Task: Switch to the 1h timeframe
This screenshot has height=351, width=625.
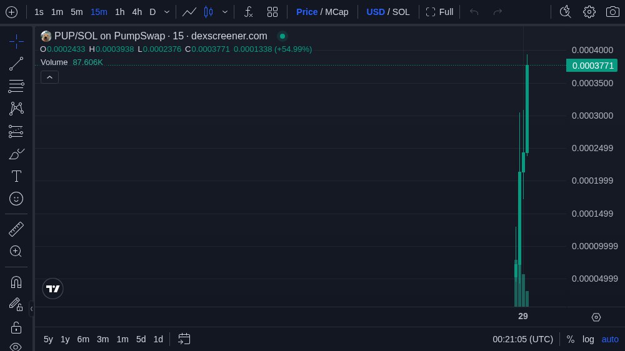Action: pyautogui.click(x=119, y=12)
